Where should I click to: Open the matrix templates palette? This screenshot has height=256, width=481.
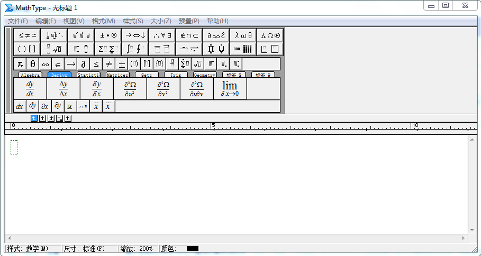[243, 49]
